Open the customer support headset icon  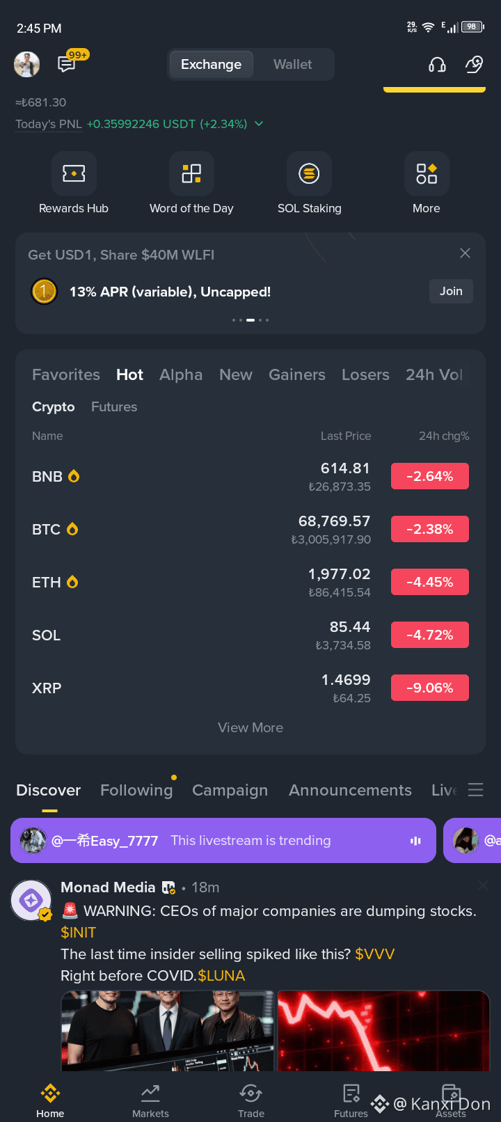click(437, 65)
